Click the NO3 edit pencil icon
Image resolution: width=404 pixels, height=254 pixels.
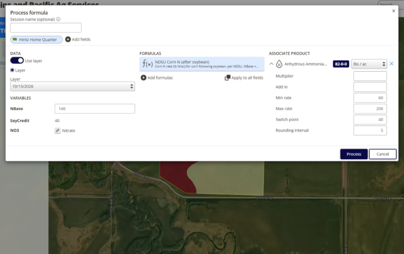coord(57,130)
